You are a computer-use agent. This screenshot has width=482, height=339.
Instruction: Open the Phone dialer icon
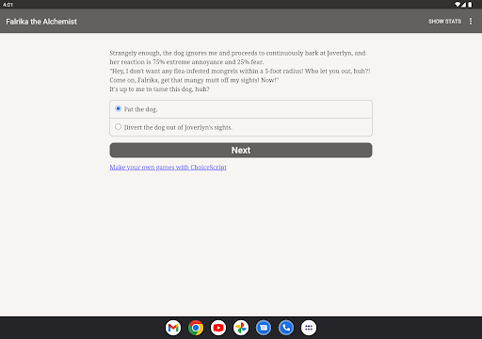click(286, 328)
